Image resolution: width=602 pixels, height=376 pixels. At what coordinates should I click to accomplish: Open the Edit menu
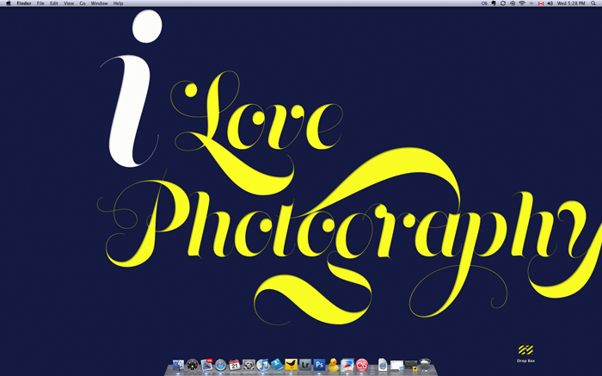click(x=53, y=3)
